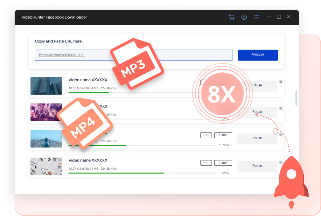The width and height of the screenshot is (321, 216).
Task: Remove the city overlook video via its X icon
Action: tap(281, 134)
